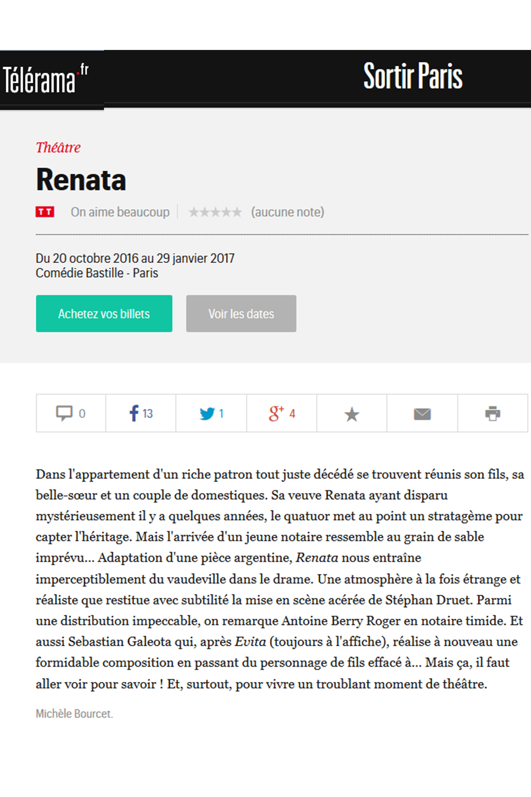531x797 pixels.
Task: Click '(aucune note)' rating text
Action: (x=287, y=212)
